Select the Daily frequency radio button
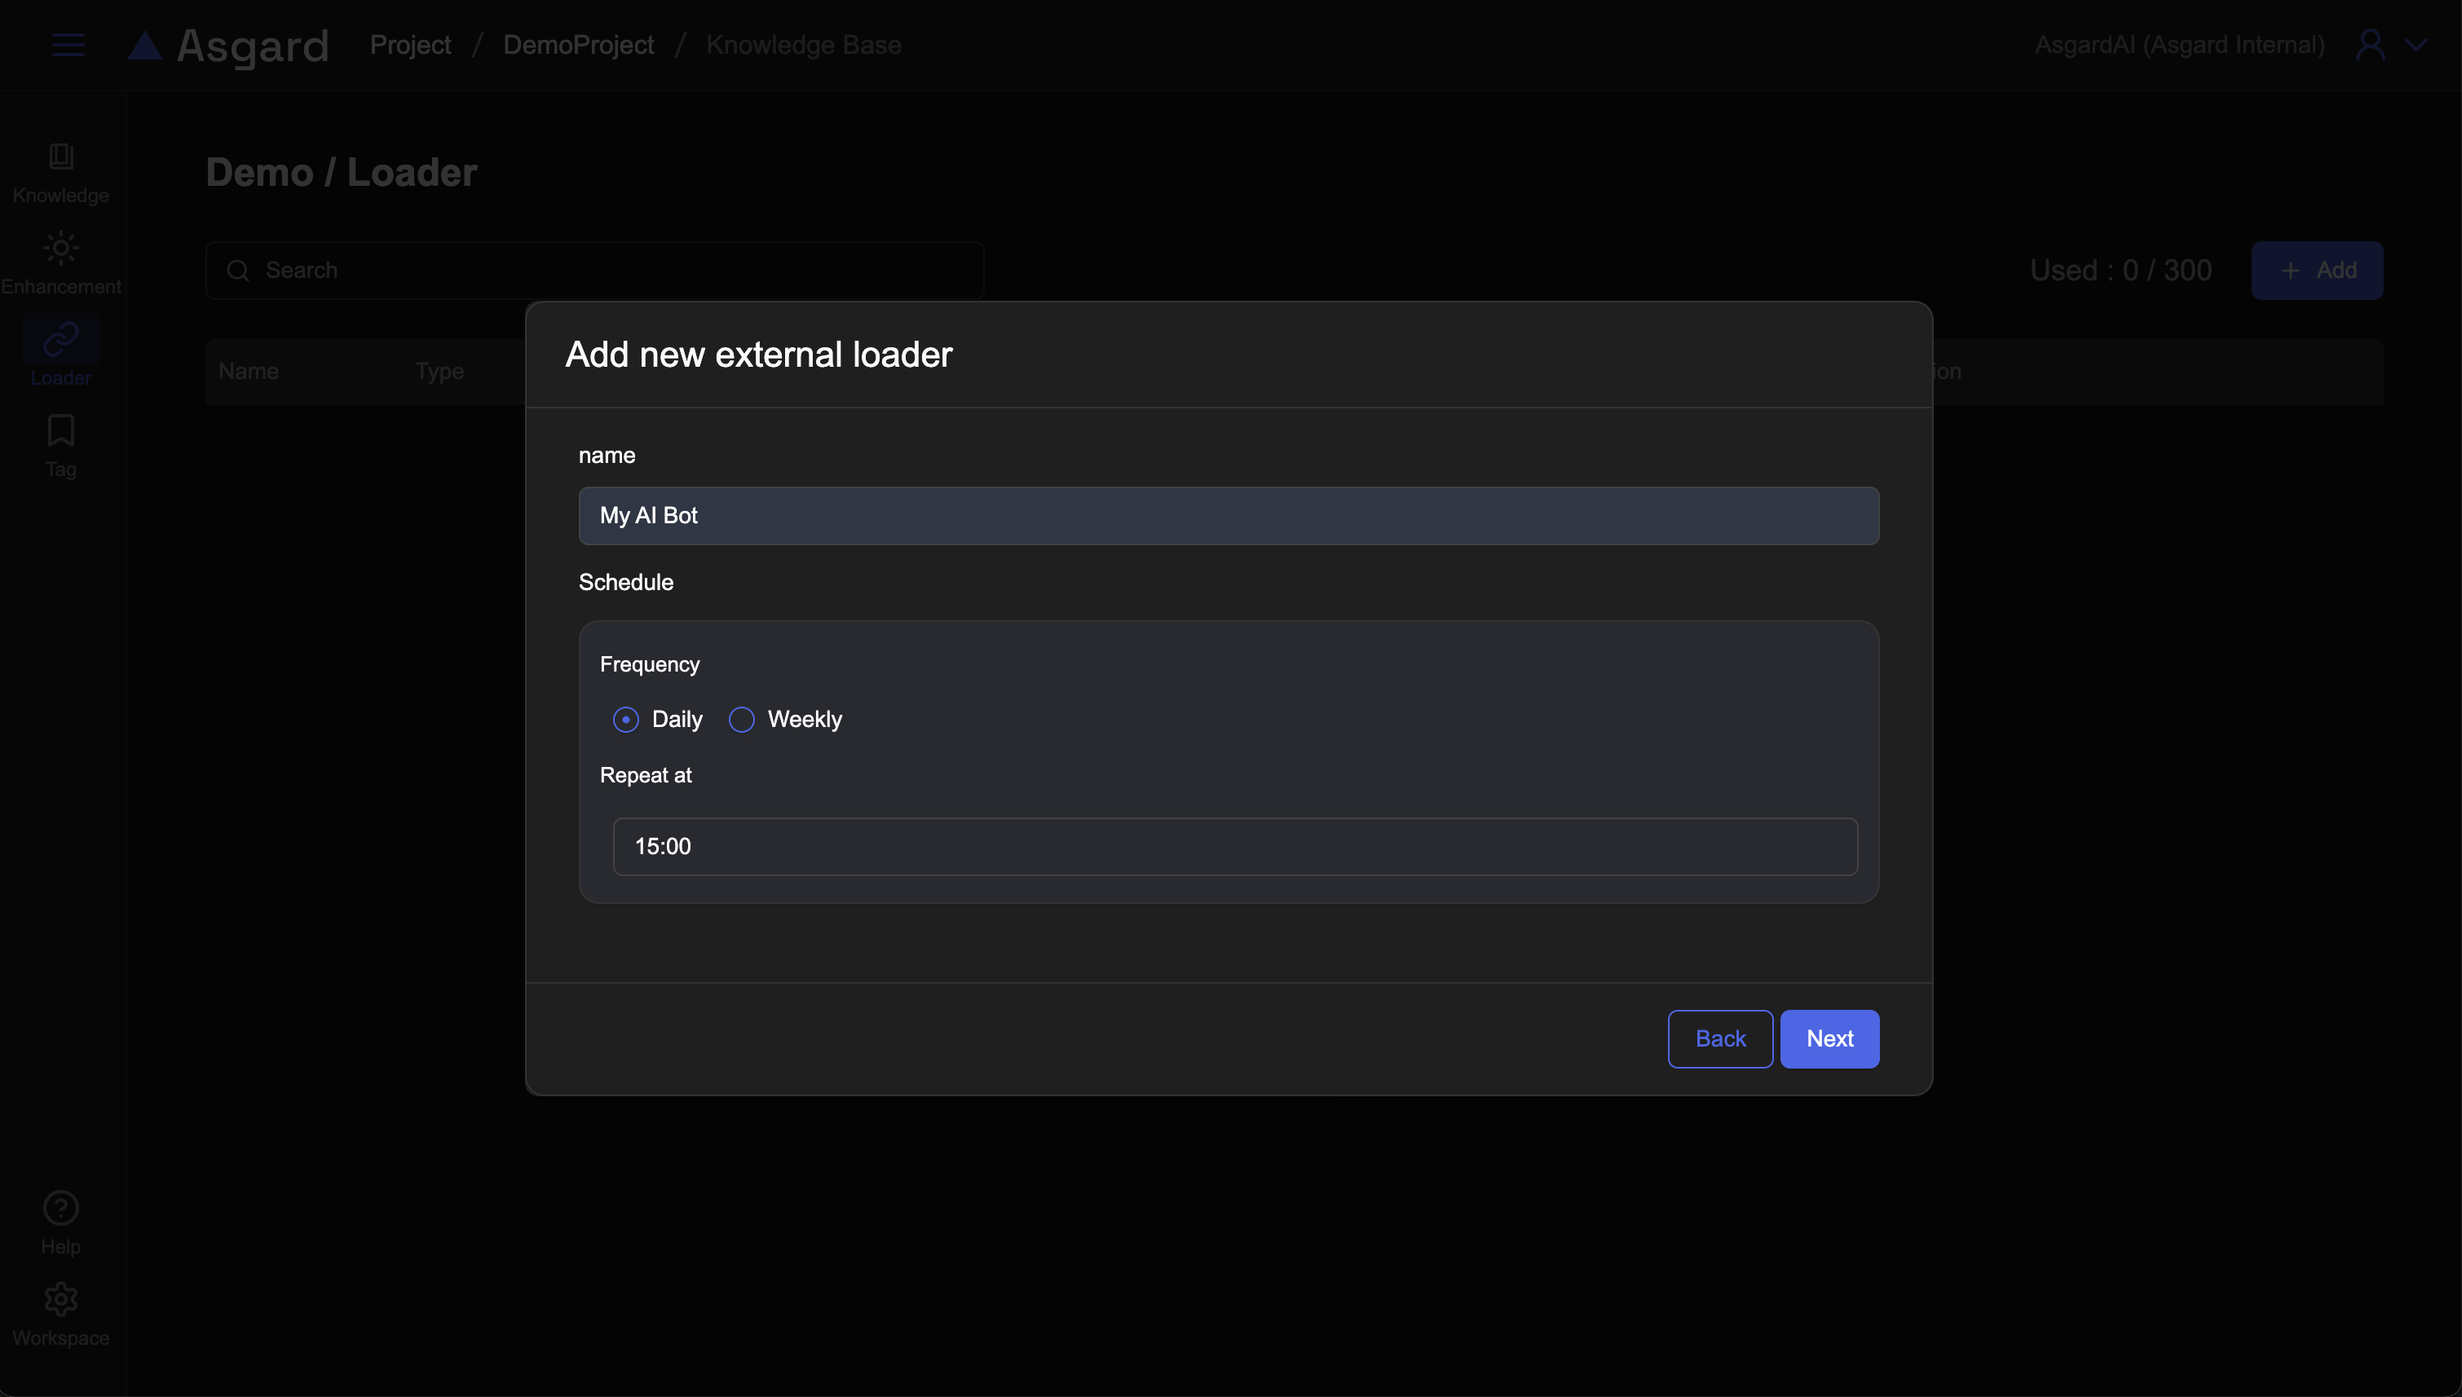2462x1397 pixels. (625, 720)
